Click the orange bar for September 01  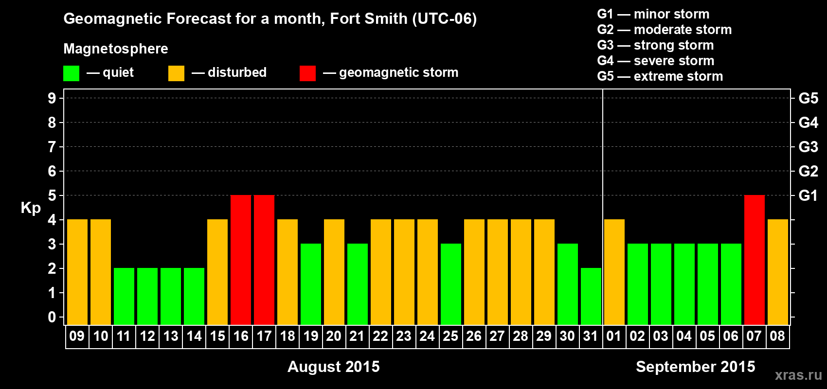click(614, 272)
